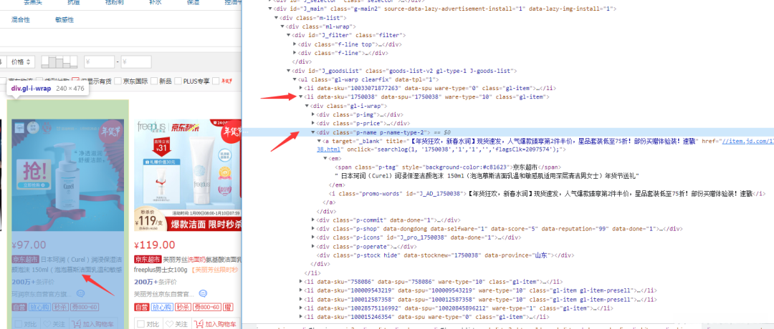Expand div.p-commit node
Screen dimensions: 774x329
pos(313,220)
